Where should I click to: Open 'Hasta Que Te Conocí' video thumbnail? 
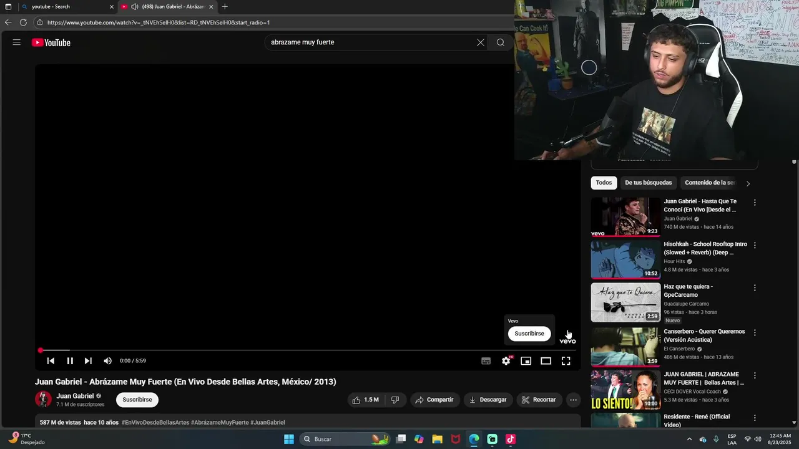[x=625, y=217]
